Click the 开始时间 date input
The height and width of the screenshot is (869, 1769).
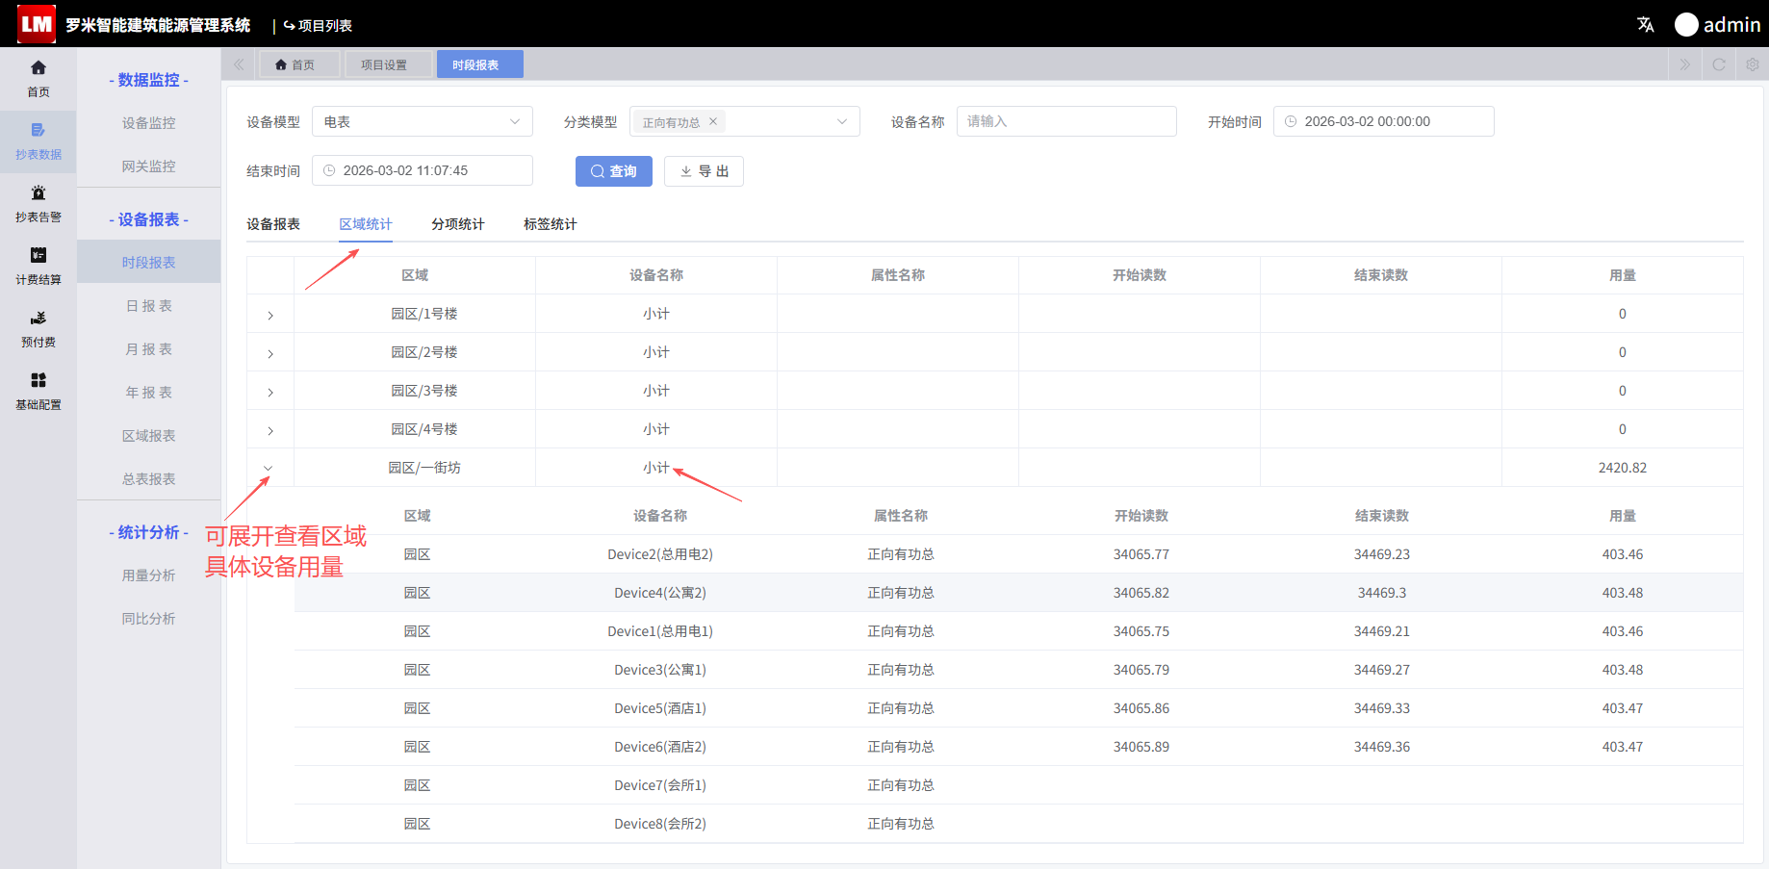tap(1384, 121)
